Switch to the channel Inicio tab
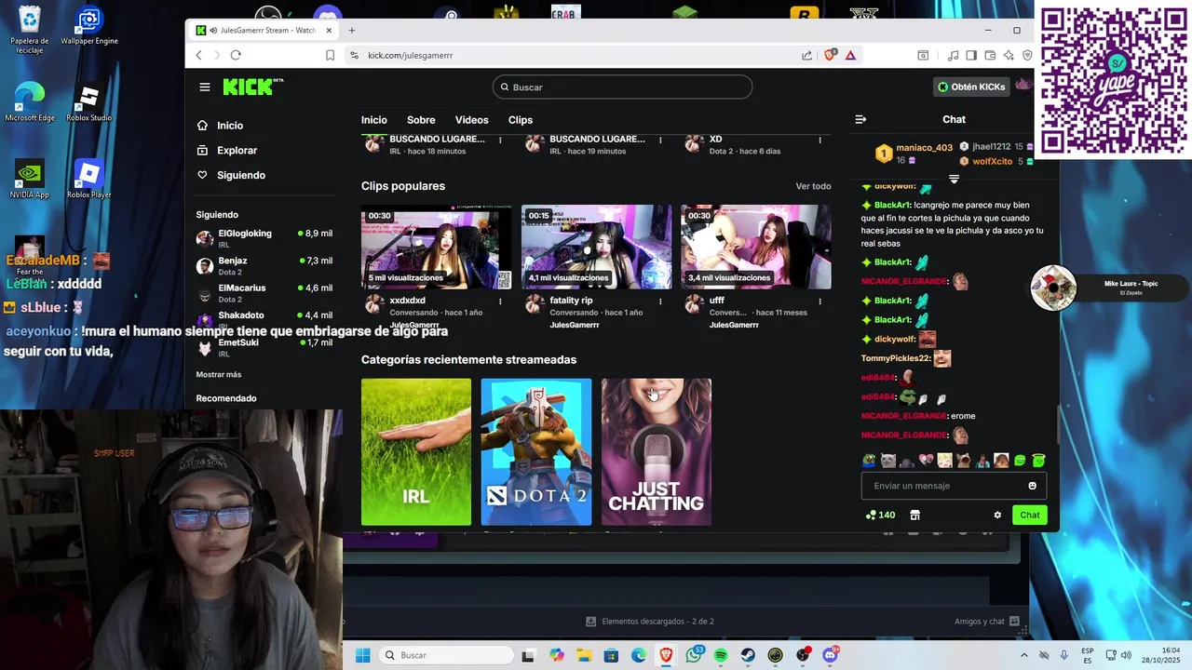Screen dimensions: 1192x670 point(374,120)
